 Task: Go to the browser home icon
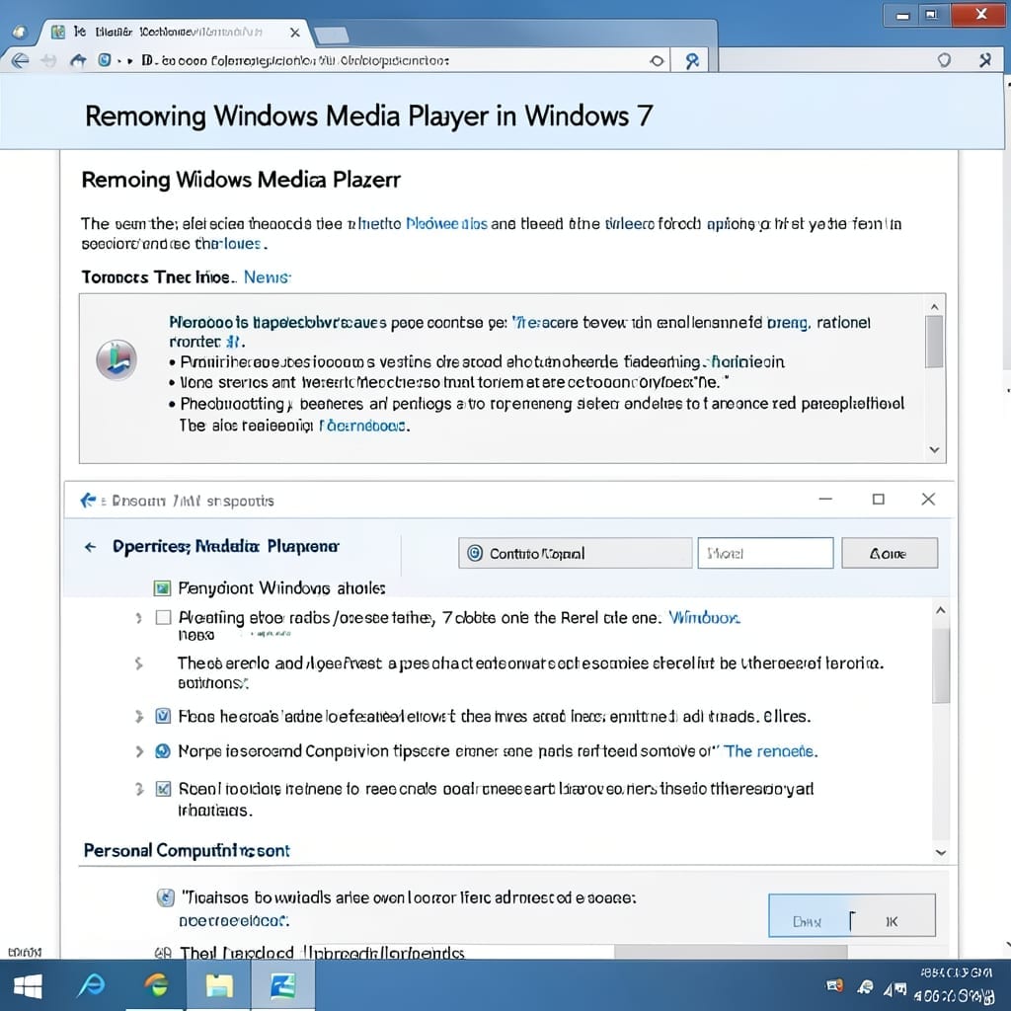click(78, 60)
